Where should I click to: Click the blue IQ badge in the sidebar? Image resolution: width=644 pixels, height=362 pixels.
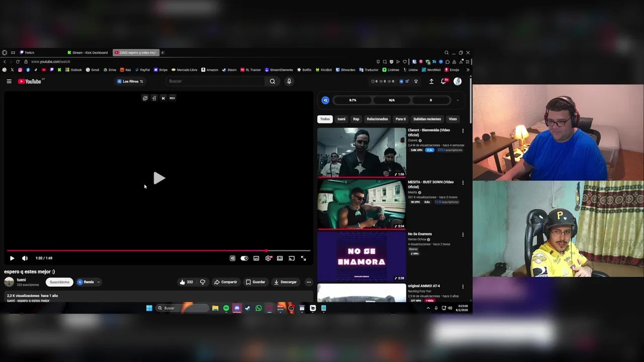(326, 100)
